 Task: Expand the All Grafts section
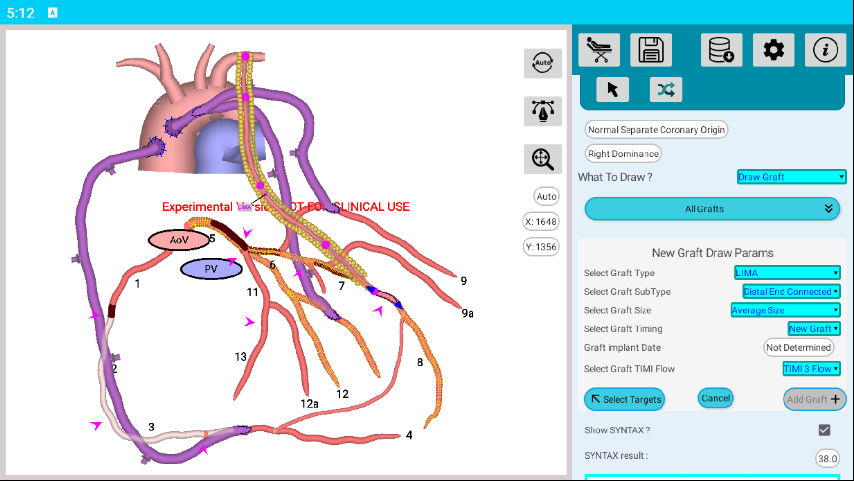(712, 209)
